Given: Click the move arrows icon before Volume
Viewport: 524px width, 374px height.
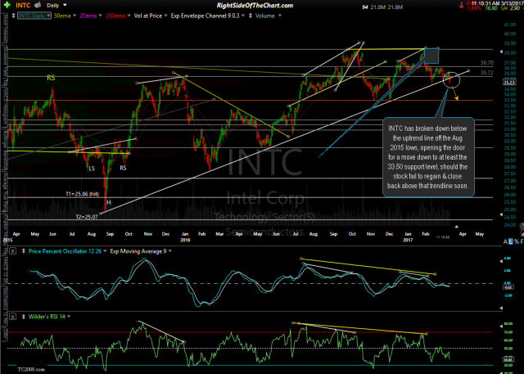Looking at the screenshot, I should pos(251,16).
